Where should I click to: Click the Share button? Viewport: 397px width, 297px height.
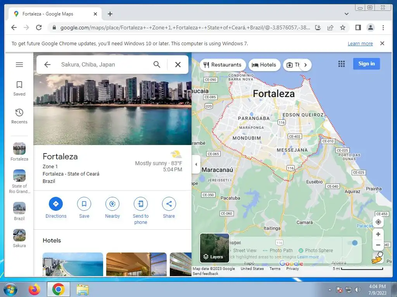tap(169, 208)
